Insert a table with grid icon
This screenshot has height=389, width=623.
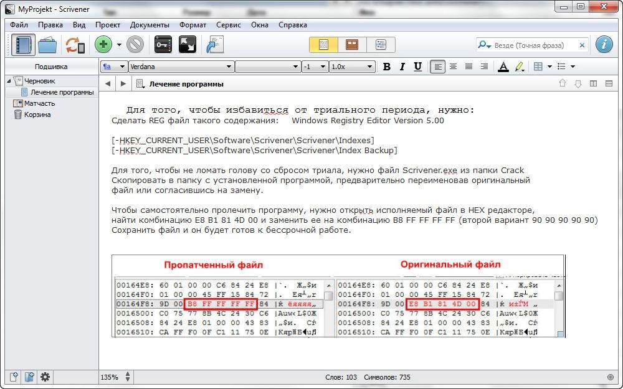(538, 67)
